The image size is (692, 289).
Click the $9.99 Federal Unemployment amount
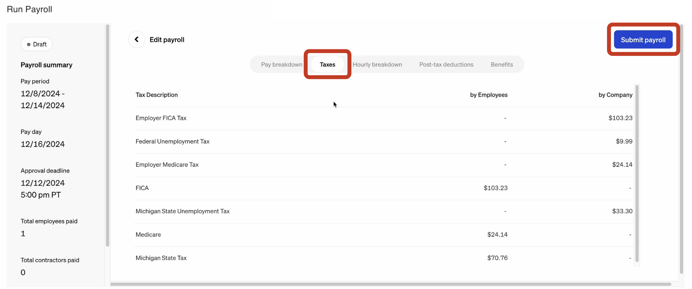(x=624, y=141)
